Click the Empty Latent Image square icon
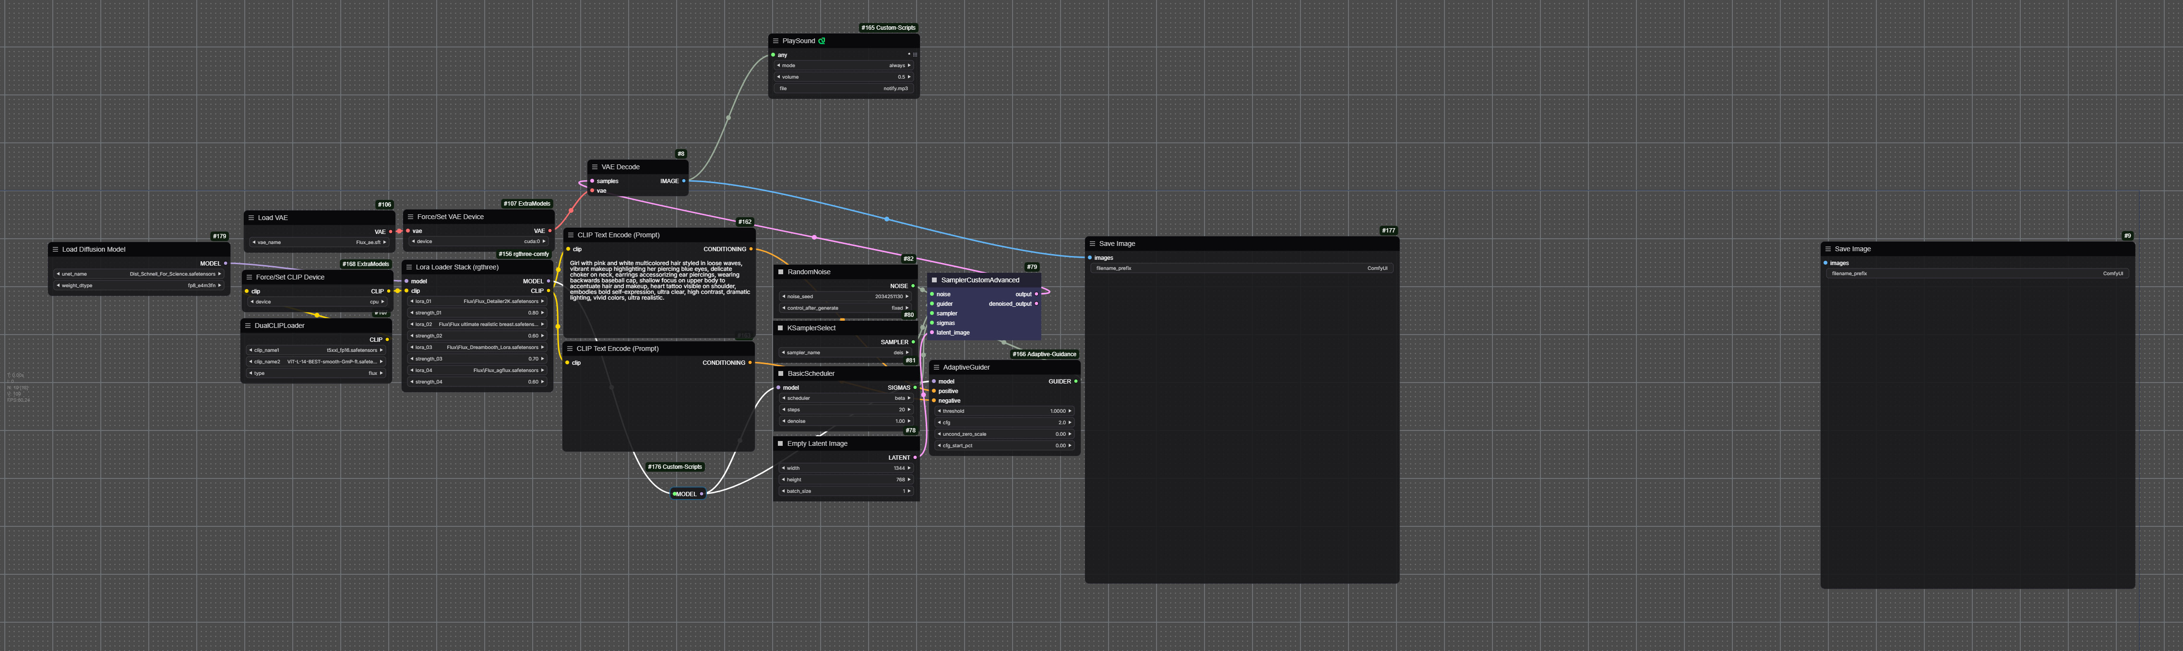The height and width of the screenshot is (651, 2183). pos(780,443)
